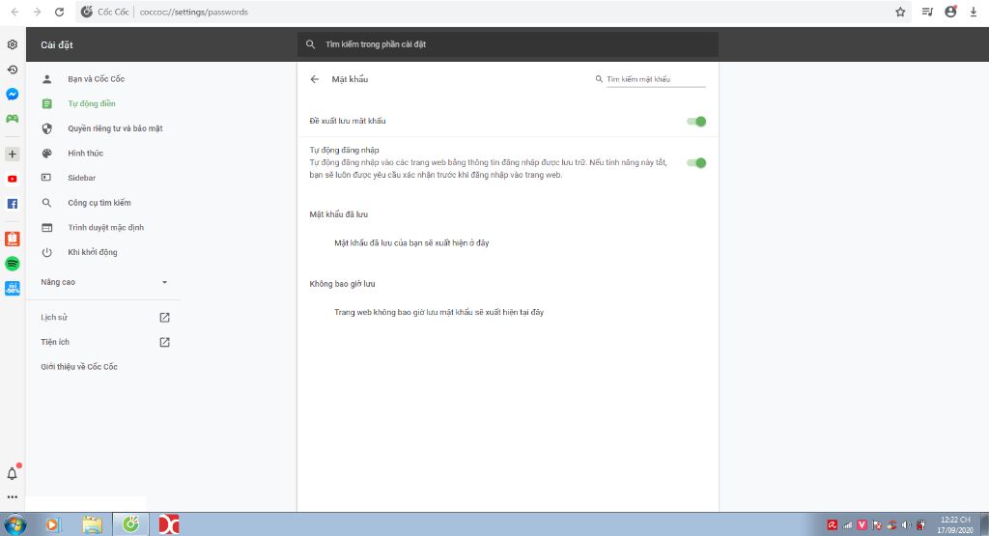Expand the Nâng cao section
989x536 pixels.
coord(104,282)
